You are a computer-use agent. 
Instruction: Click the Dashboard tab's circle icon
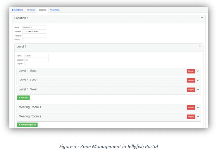(13, 10)
